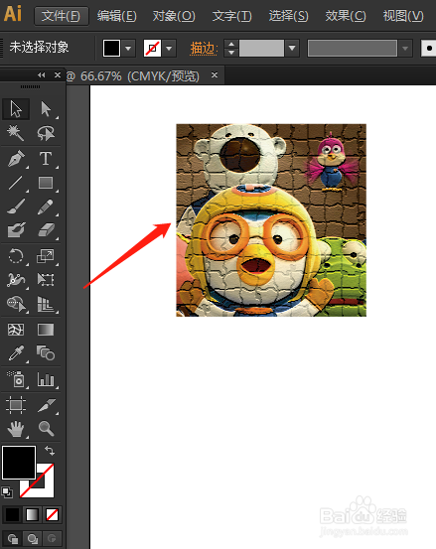Choose the Zoom tool
The width and height of the screenshot is (436, 549).
[x=46, y=429]
